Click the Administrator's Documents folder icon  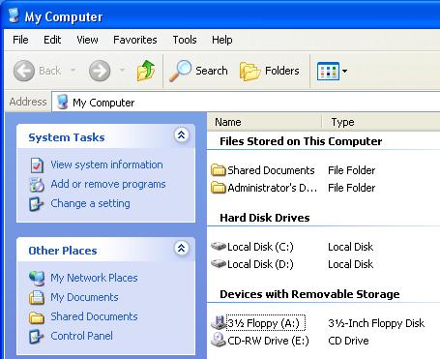tap(219, 188)
